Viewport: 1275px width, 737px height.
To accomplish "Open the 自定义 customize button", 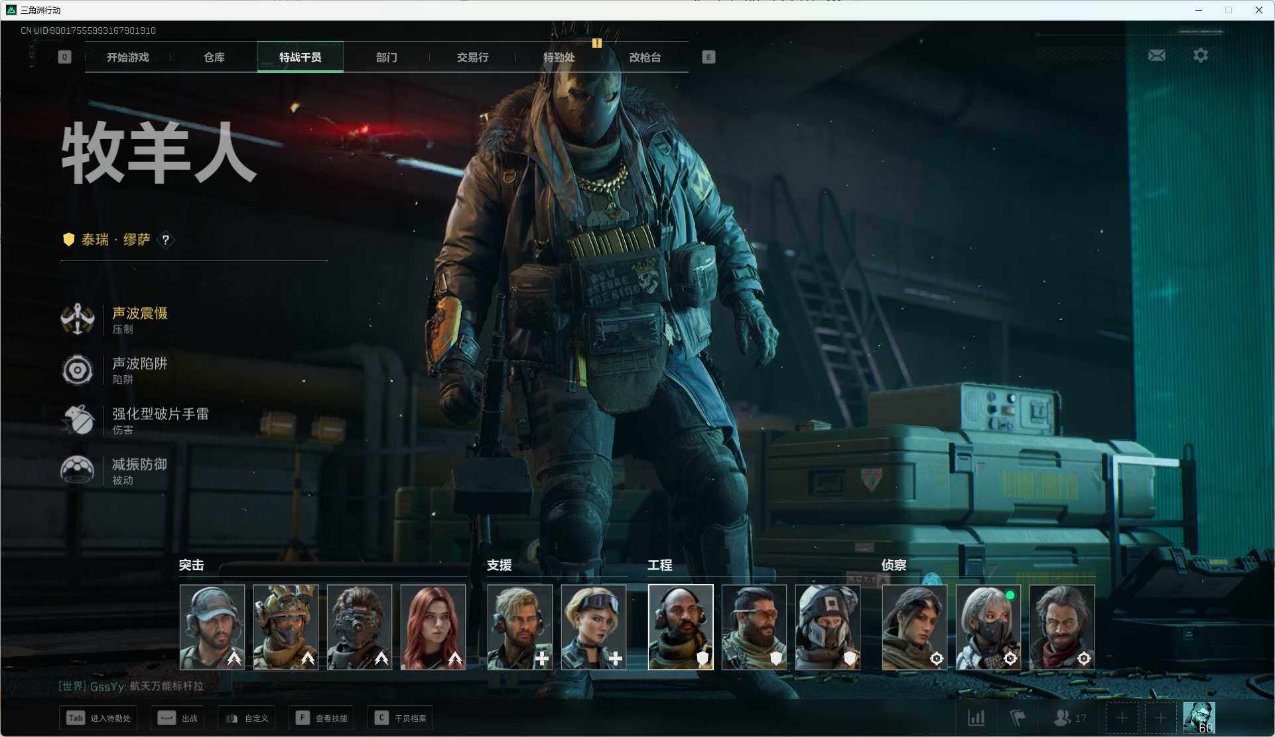I will (247, 718).
